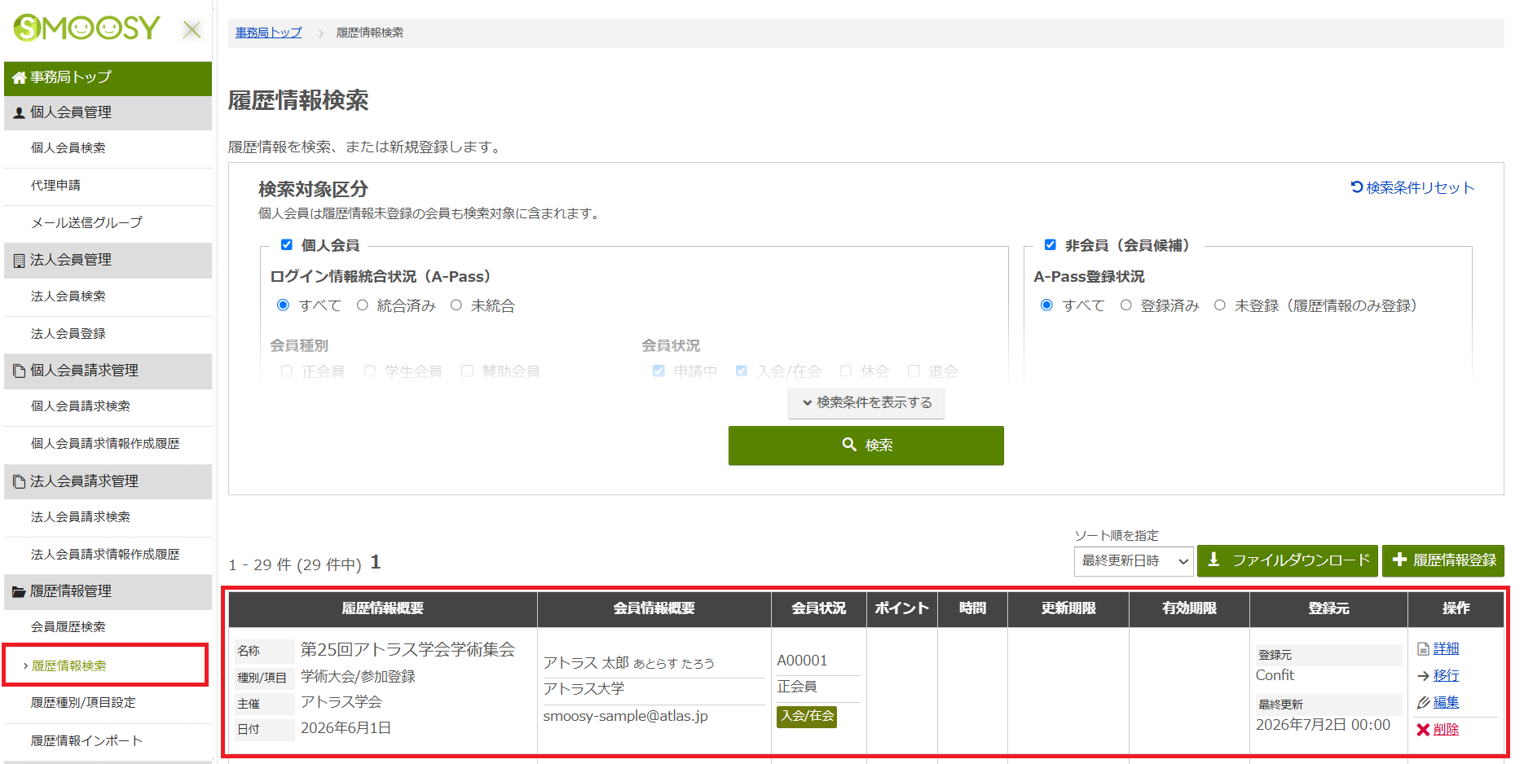Open 事務局トップ in the sidebar
This screenshot has height=764, width=1524.
click(x=108, y=78)
